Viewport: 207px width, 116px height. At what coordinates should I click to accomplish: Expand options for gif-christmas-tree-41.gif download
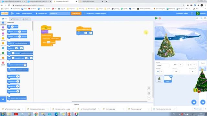98,109
